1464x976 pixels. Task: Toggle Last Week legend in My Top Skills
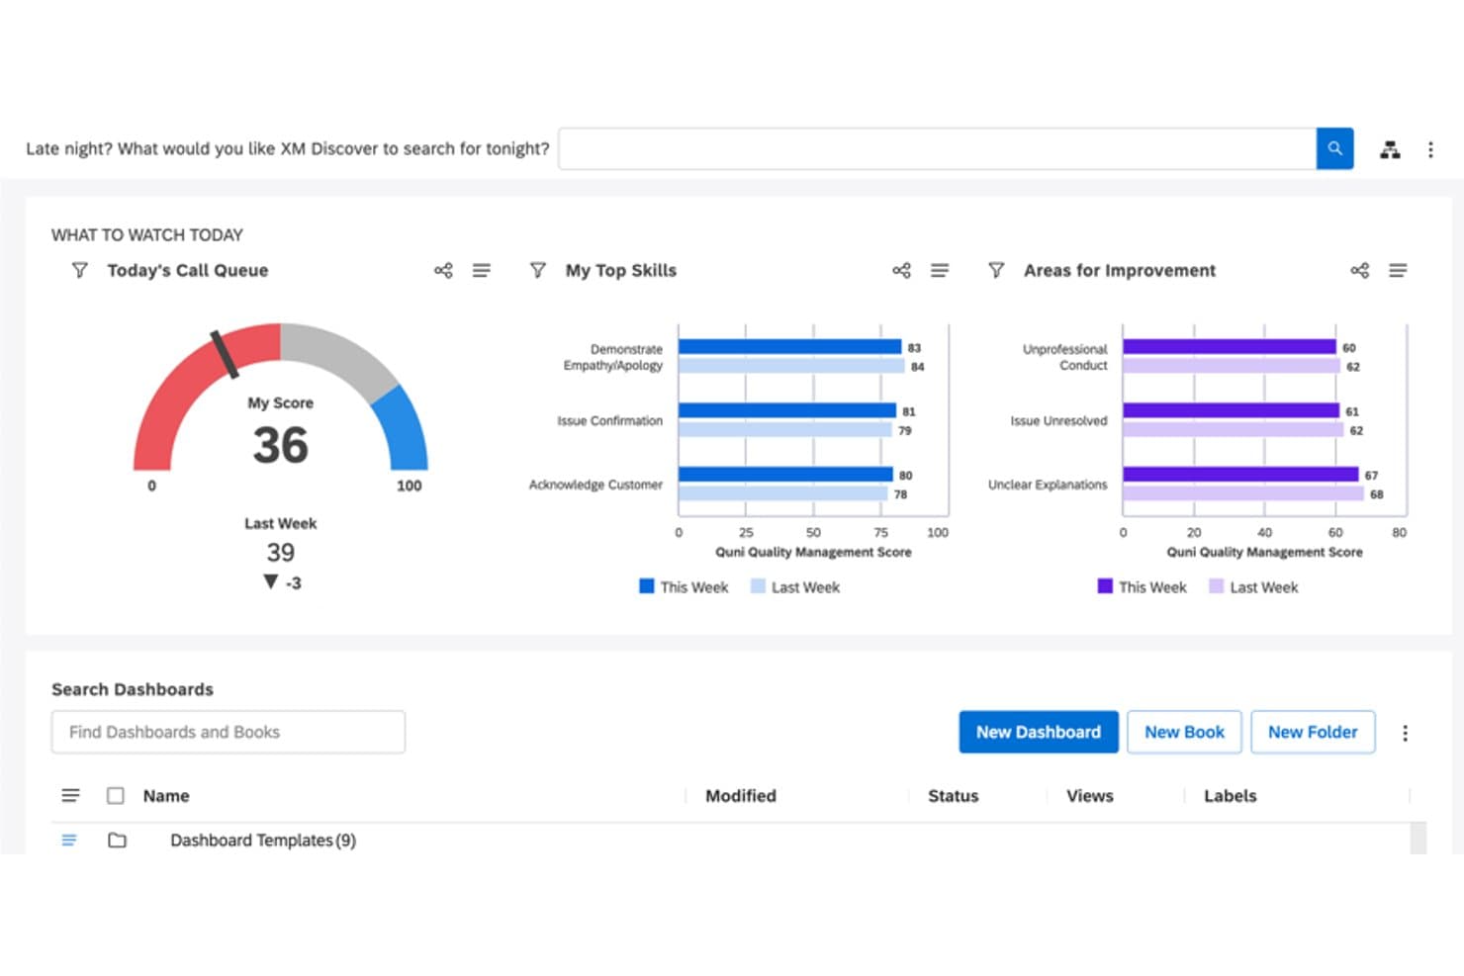tap(795, 586)
